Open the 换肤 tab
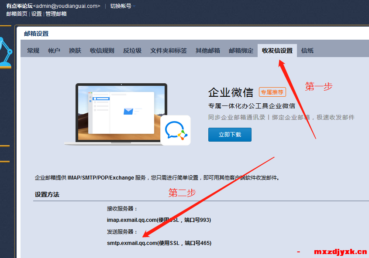Screen dimensions: 369x258 [x=75, y=51]
